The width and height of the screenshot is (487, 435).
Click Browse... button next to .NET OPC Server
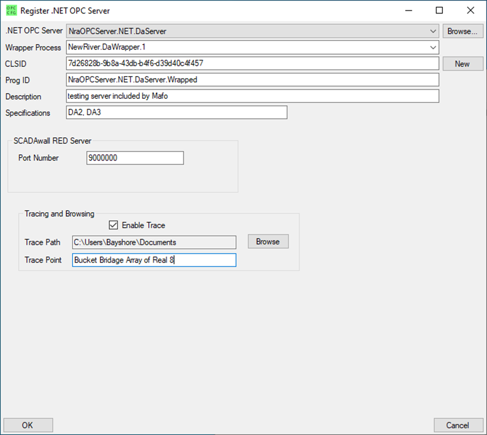tap(463, 32)
